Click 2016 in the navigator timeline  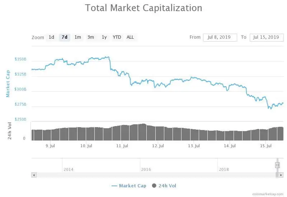(146, 169)
